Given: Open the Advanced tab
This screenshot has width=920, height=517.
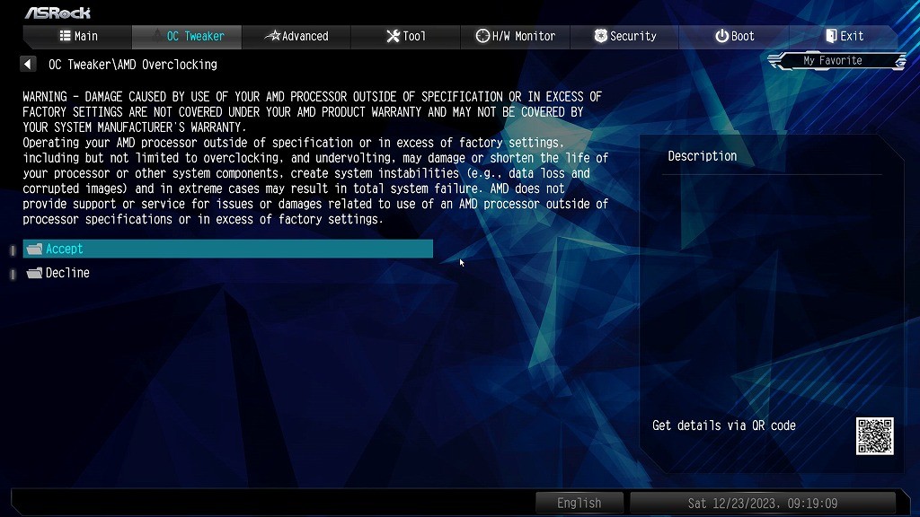Looking at the screenshot, I should point(296,36).
